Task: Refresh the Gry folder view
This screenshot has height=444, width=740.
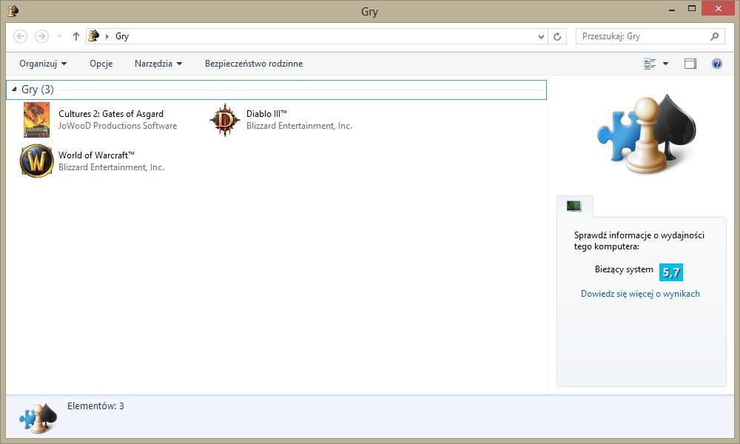Action: (557, 36)
